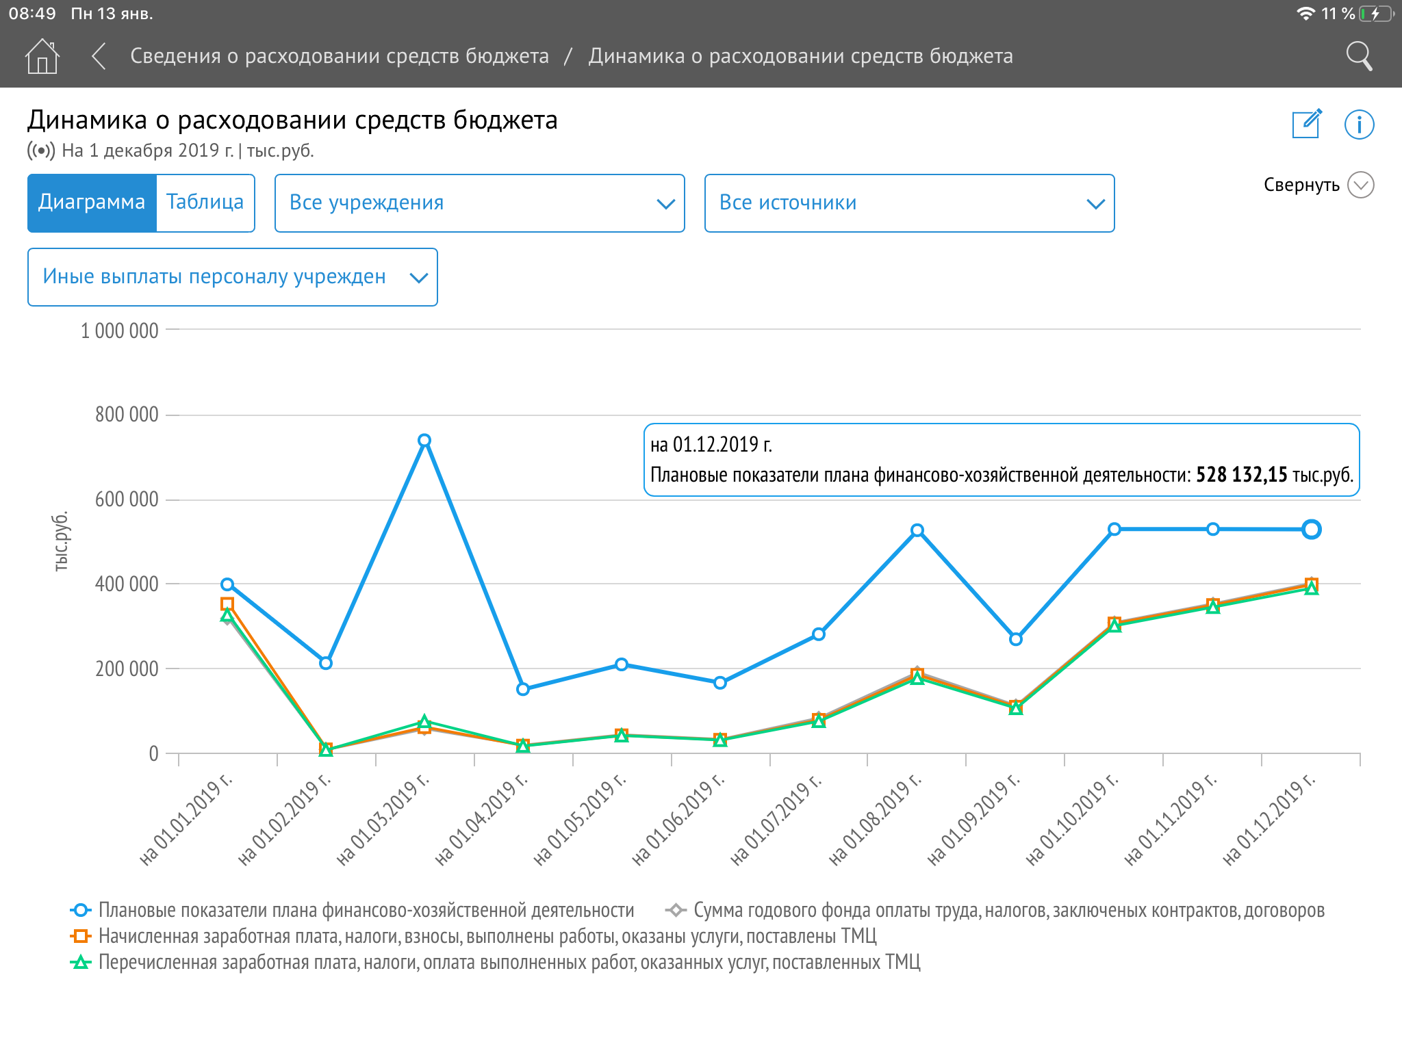Select the highlighted blue point at 01.12.2019

coord(1312,530)
